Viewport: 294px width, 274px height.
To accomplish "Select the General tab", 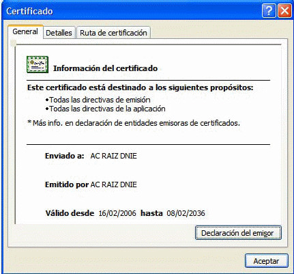I will coord(25,31).
